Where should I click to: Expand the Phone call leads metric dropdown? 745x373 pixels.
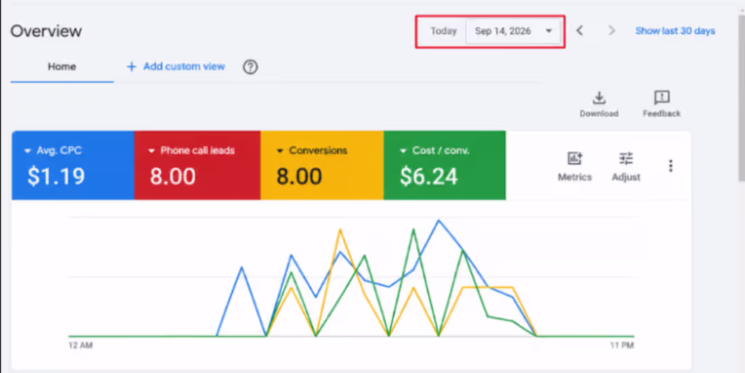152,151
